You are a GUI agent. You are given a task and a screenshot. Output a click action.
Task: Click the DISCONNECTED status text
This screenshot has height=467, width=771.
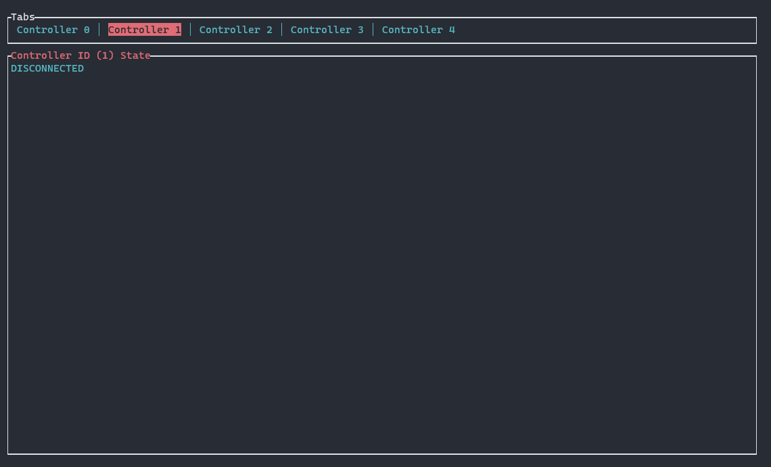(x=47, y=68)
